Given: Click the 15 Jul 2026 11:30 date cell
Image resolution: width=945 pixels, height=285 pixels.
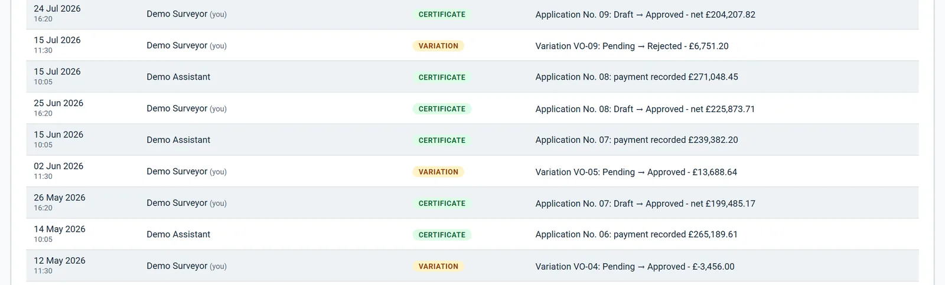Looking at the screenshot, I should point(57,45).
